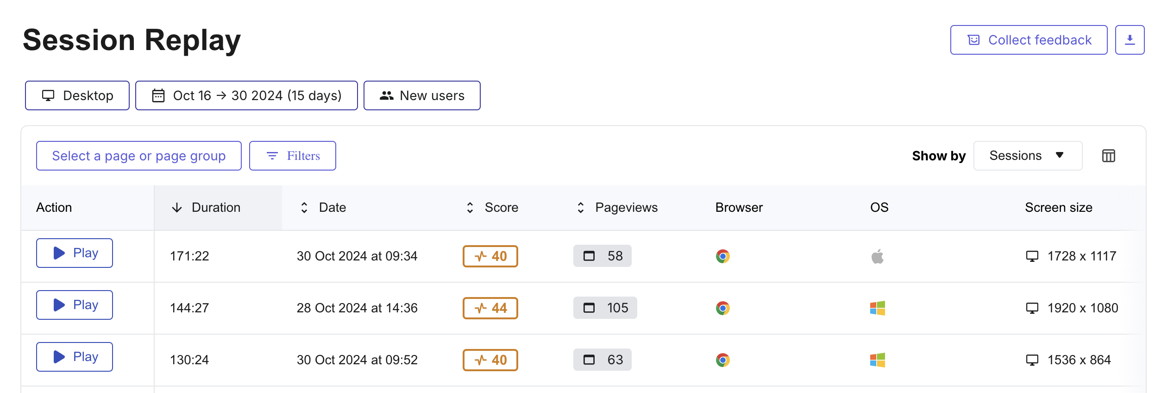Click monitor icon beside 1536 x 864
The height and width of the screenshot is (393, 1155).
coord(1032,360)
